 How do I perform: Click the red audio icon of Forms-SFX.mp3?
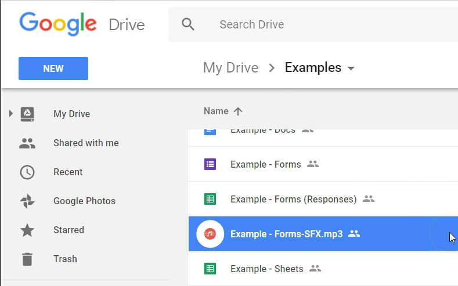(210, 234)
